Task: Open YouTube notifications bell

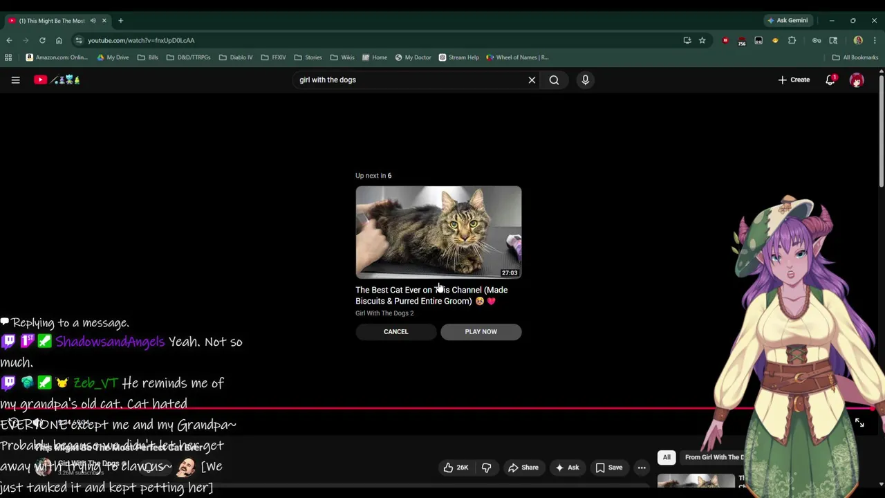Action: pyautogui.click(x=830, y=80)
